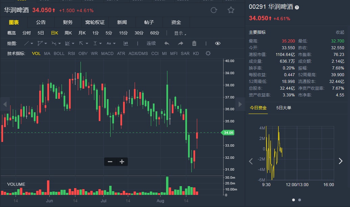Delete drawings with the trash icon

point(194,43)
